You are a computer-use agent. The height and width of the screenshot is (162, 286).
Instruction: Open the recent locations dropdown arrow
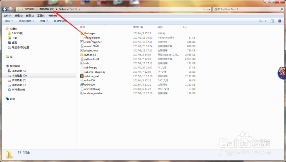(x=14, y=9)
